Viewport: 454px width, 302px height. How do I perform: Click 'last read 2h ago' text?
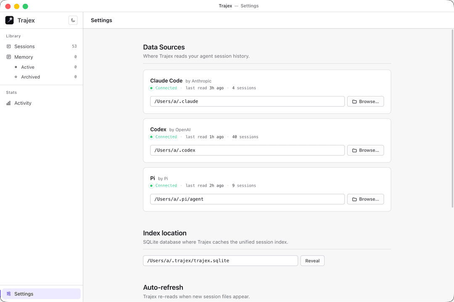(205, 185)
